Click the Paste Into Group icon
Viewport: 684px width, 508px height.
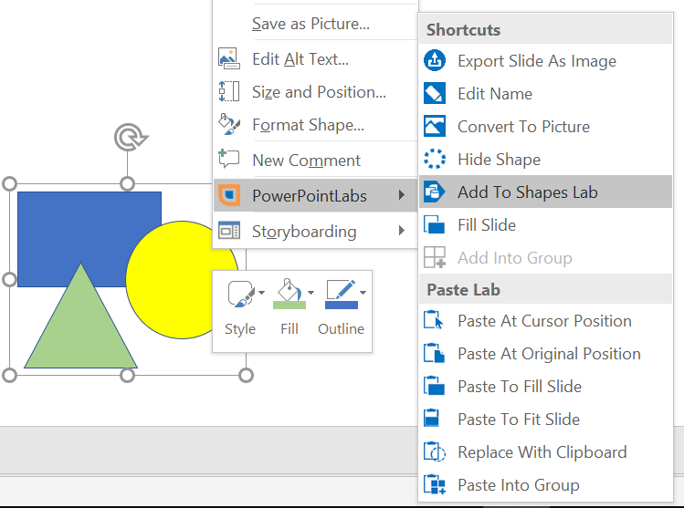tap(435, 485)
